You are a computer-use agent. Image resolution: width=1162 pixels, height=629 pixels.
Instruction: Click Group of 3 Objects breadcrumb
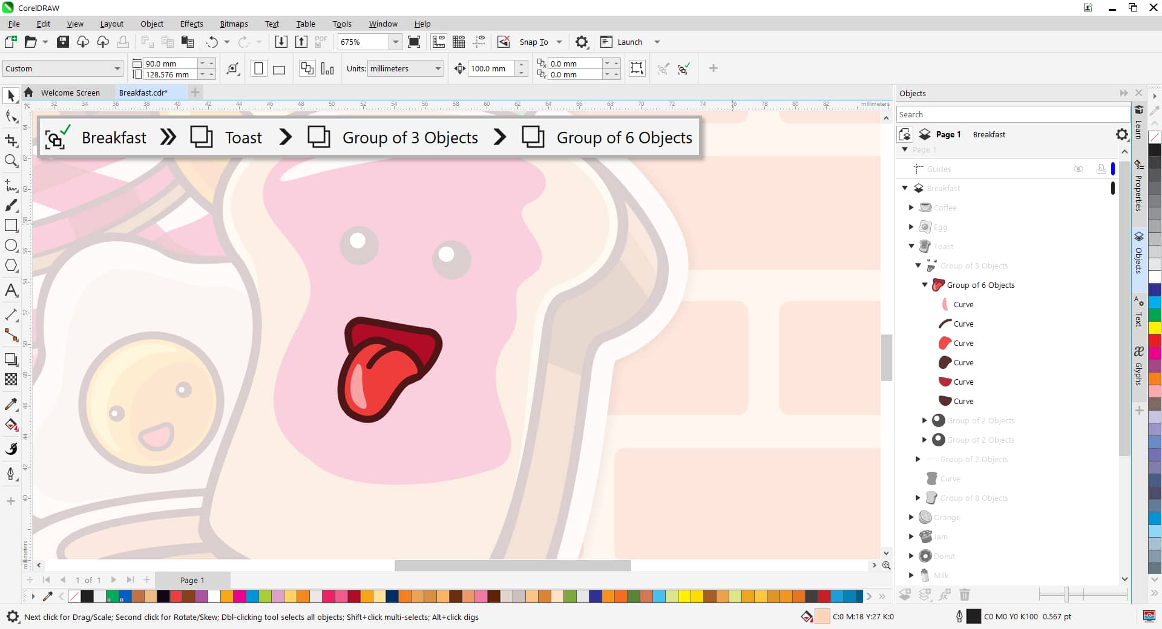(410, 138)
